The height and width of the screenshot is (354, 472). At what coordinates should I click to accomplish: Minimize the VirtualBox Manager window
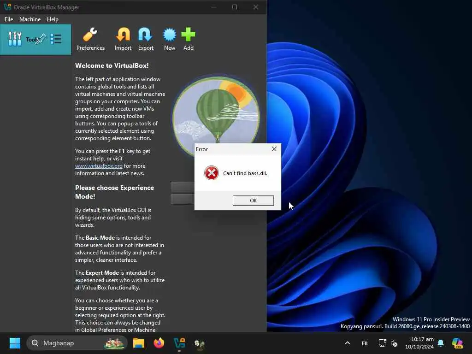(214, 7)
